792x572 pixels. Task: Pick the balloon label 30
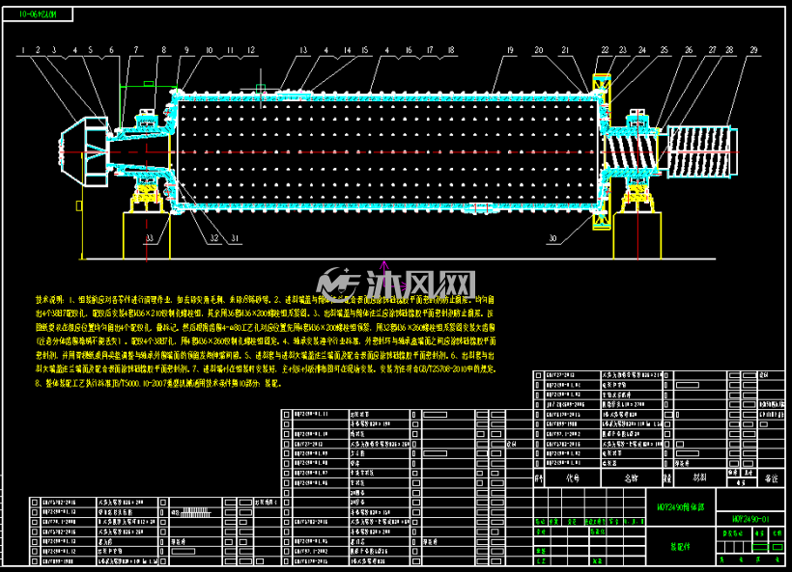[x=552, y=238]
